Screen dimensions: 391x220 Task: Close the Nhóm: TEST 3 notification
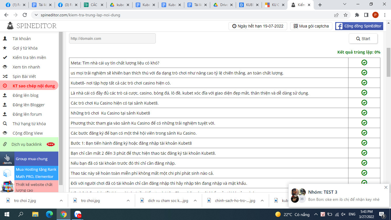386,187
